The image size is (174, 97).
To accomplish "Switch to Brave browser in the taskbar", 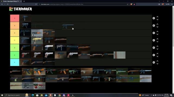I will tap(51, 95).
